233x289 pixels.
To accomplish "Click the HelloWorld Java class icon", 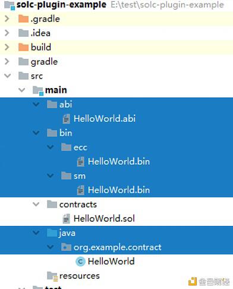I will [80, 262].
